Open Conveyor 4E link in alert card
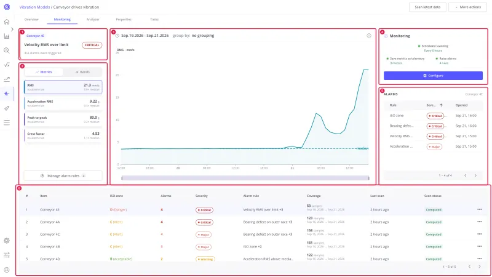The width and height of the screenshot is (492, 277). click(x=36, y=36)
